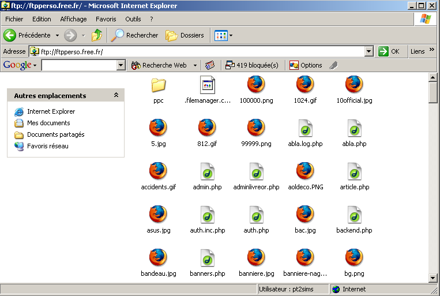The height and width of the screenshot is (296, 440).
Task: Click the views layout icon
Action: [221, 35]
